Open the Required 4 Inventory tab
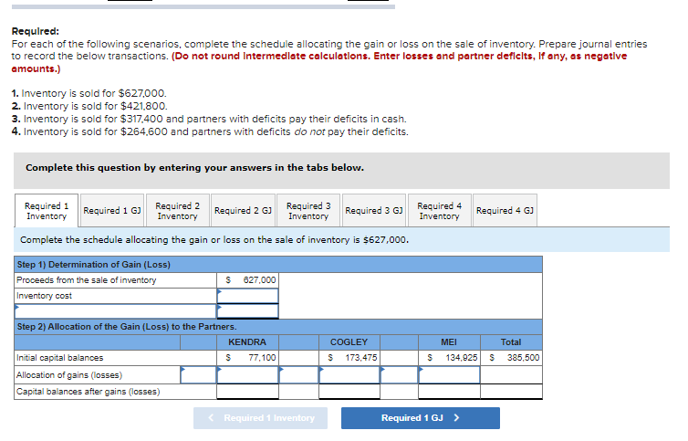 coord(440,211)
